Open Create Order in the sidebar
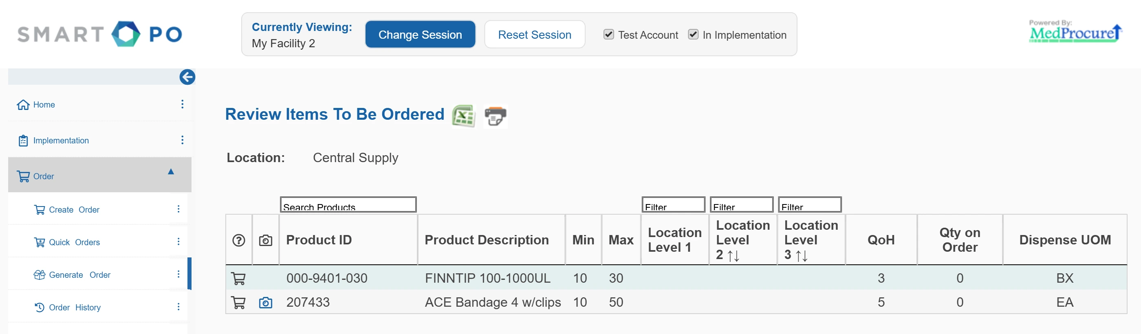Screen dimensions: 1141x334 click(74, 209)
